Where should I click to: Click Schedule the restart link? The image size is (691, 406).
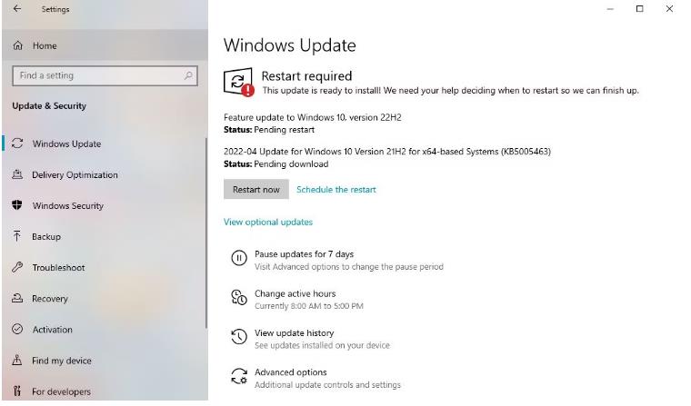pos(336,189)
